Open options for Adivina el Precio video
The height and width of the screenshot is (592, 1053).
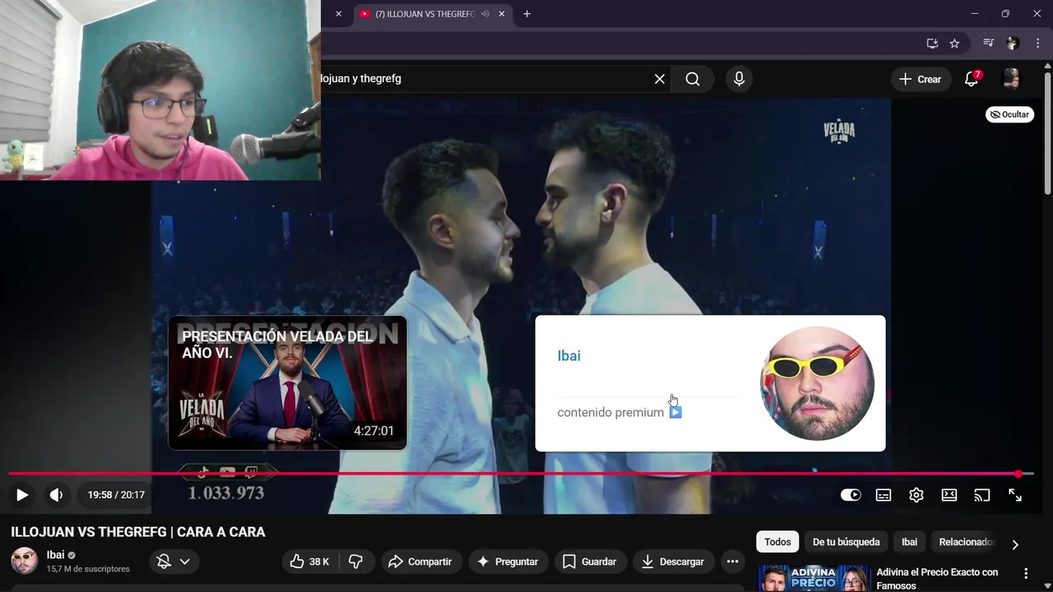[1026, 573]
